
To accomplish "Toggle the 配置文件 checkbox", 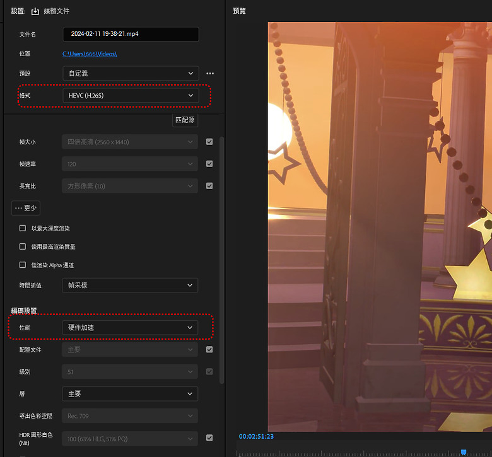I will coord(209,349).
